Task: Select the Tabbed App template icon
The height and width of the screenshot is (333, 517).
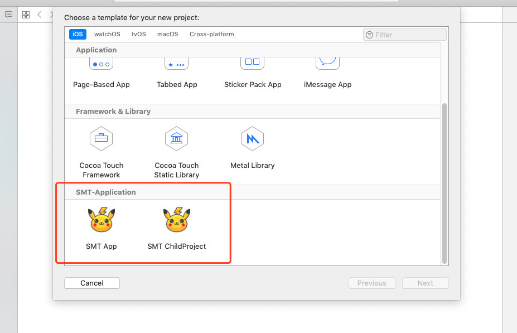Action: 176,63
